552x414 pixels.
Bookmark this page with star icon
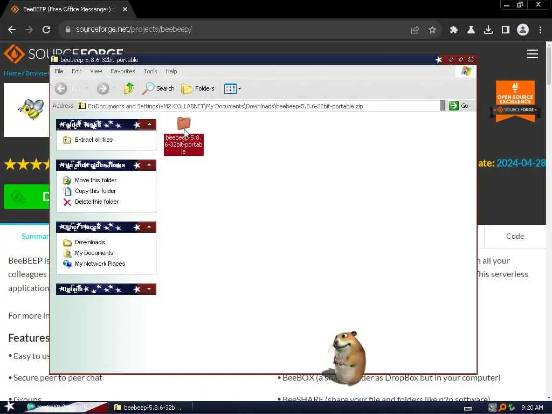tap(432, 30)
